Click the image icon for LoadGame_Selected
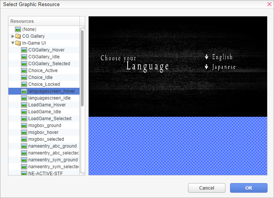 point(24,119)
